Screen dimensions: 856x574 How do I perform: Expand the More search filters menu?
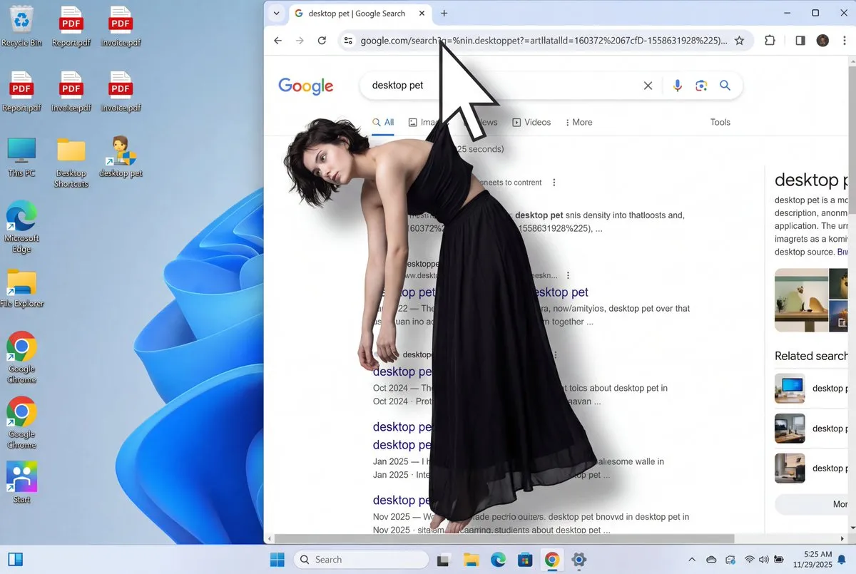pos(579,123)
